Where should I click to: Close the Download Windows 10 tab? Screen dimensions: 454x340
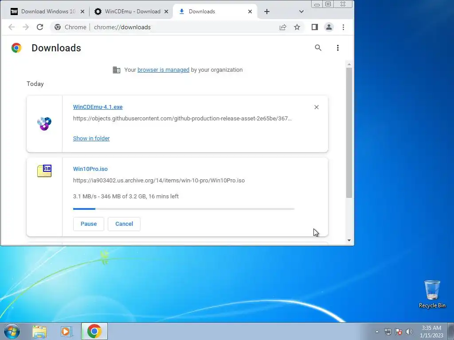tap(82, 12)
